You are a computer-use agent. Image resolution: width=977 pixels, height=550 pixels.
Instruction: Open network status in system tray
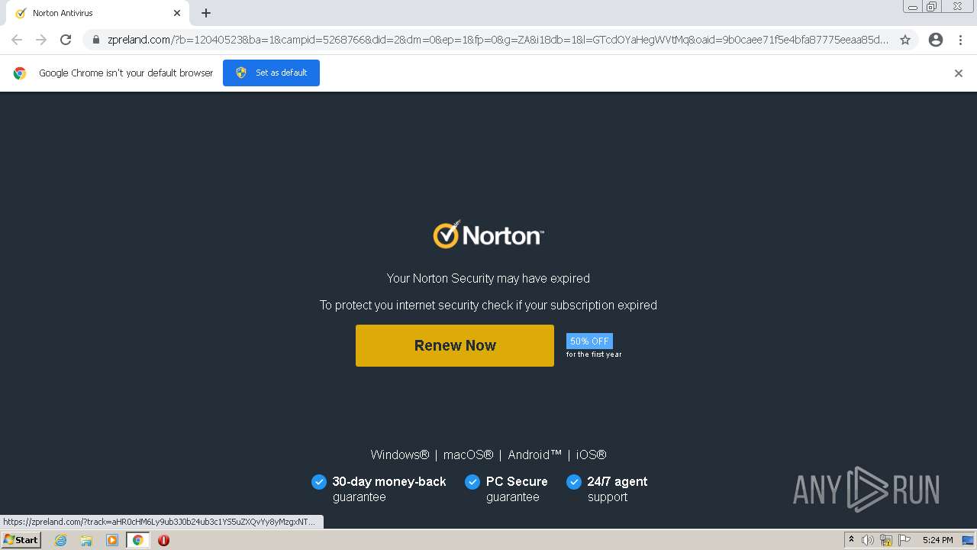[x=886, y=540]
